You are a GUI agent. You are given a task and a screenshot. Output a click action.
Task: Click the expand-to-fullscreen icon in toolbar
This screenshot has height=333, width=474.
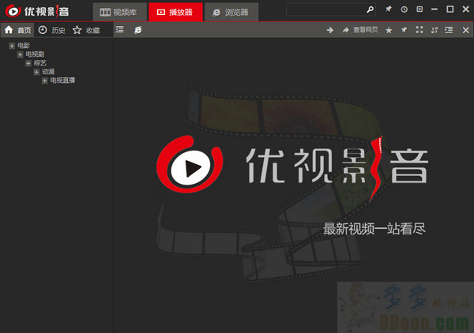click(419, 29)
